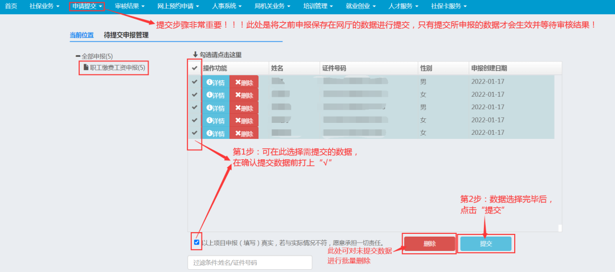The width and height of the screenshot is (615, 272).
Task: Open 详情 for the third row
Action: pos(215,108)
